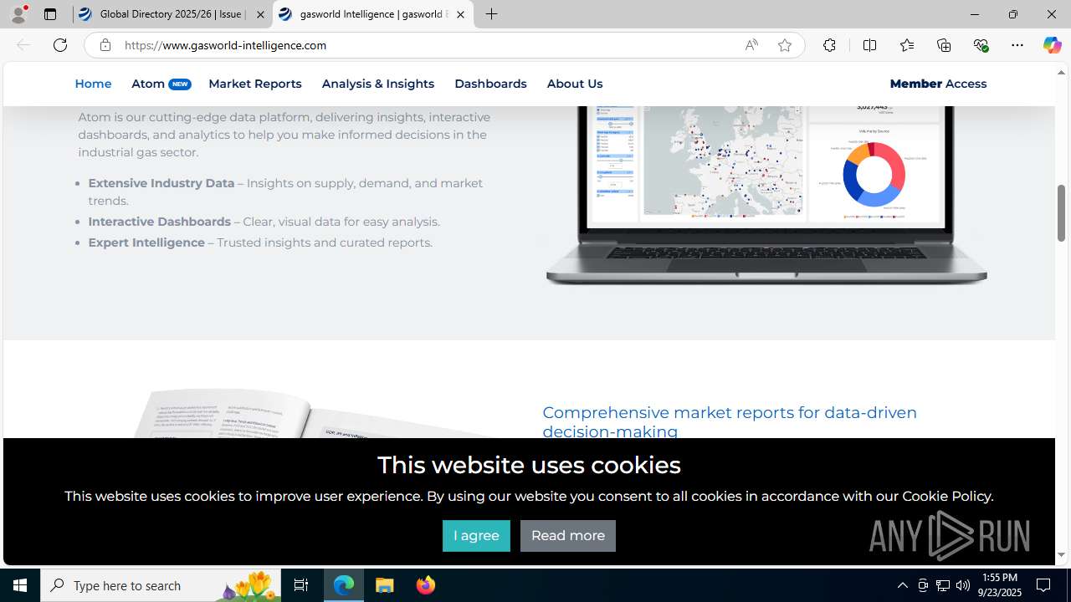Open Analysis & Insights menu

coord(377,84)
